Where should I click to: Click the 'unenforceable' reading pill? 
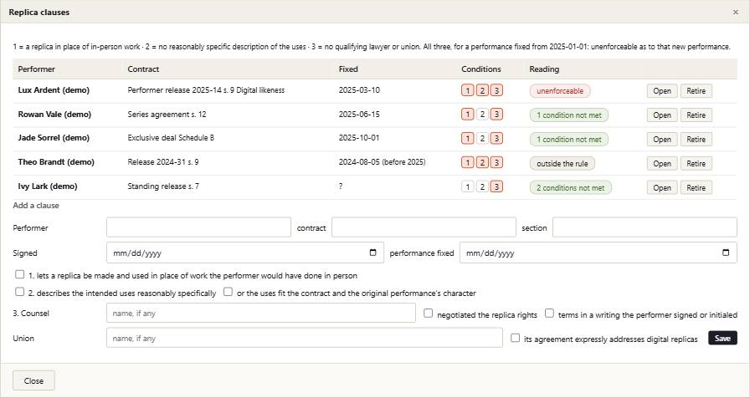point(560,91)
